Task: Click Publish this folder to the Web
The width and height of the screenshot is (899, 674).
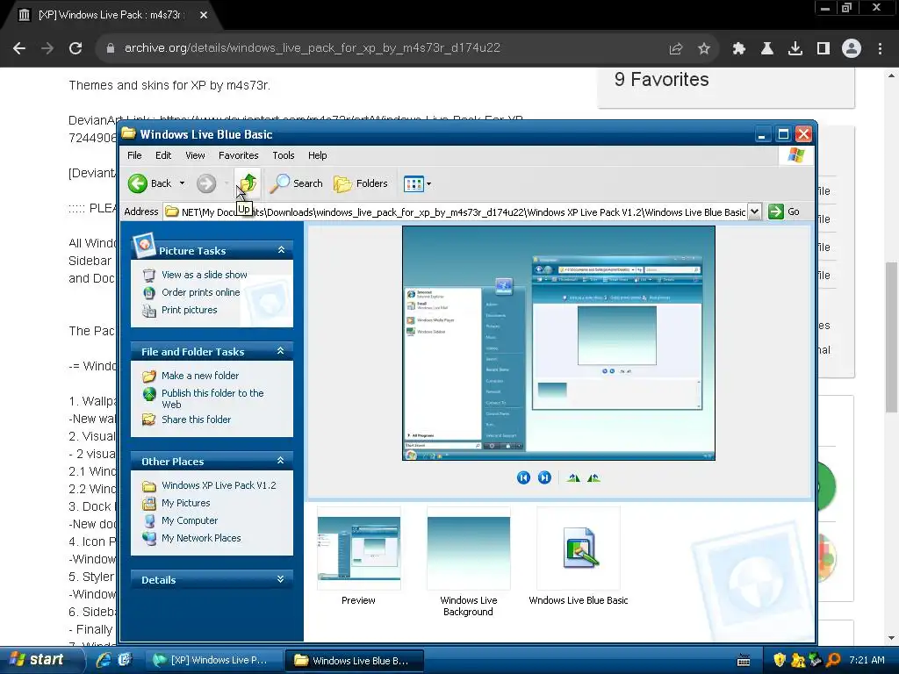Action: [212, 398]
